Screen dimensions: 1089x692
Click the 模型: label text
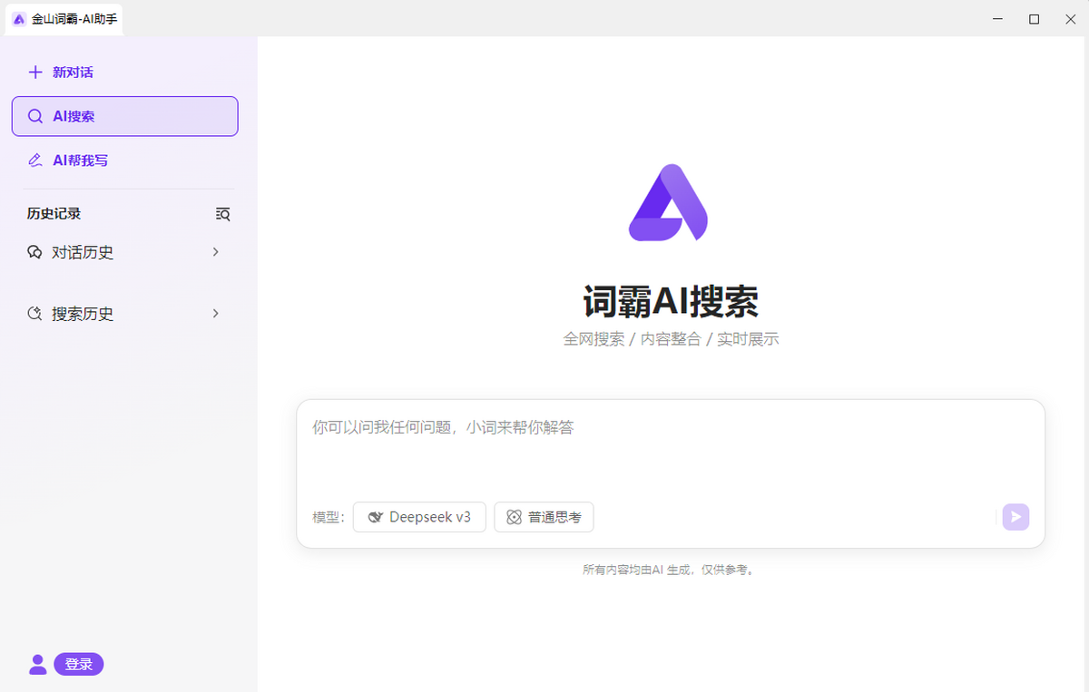click(329, 517)
